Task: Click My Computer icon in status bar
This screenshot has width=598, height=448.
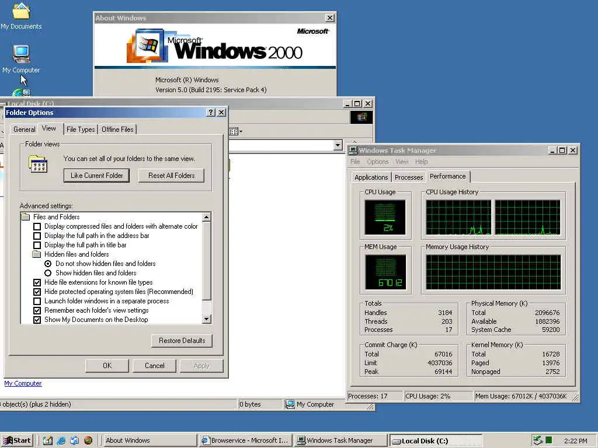Action: (290, 404)
